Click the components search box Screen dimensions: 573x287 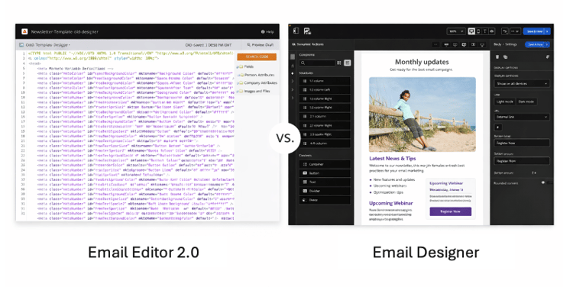pyautogui.click(x=317, y=63)
